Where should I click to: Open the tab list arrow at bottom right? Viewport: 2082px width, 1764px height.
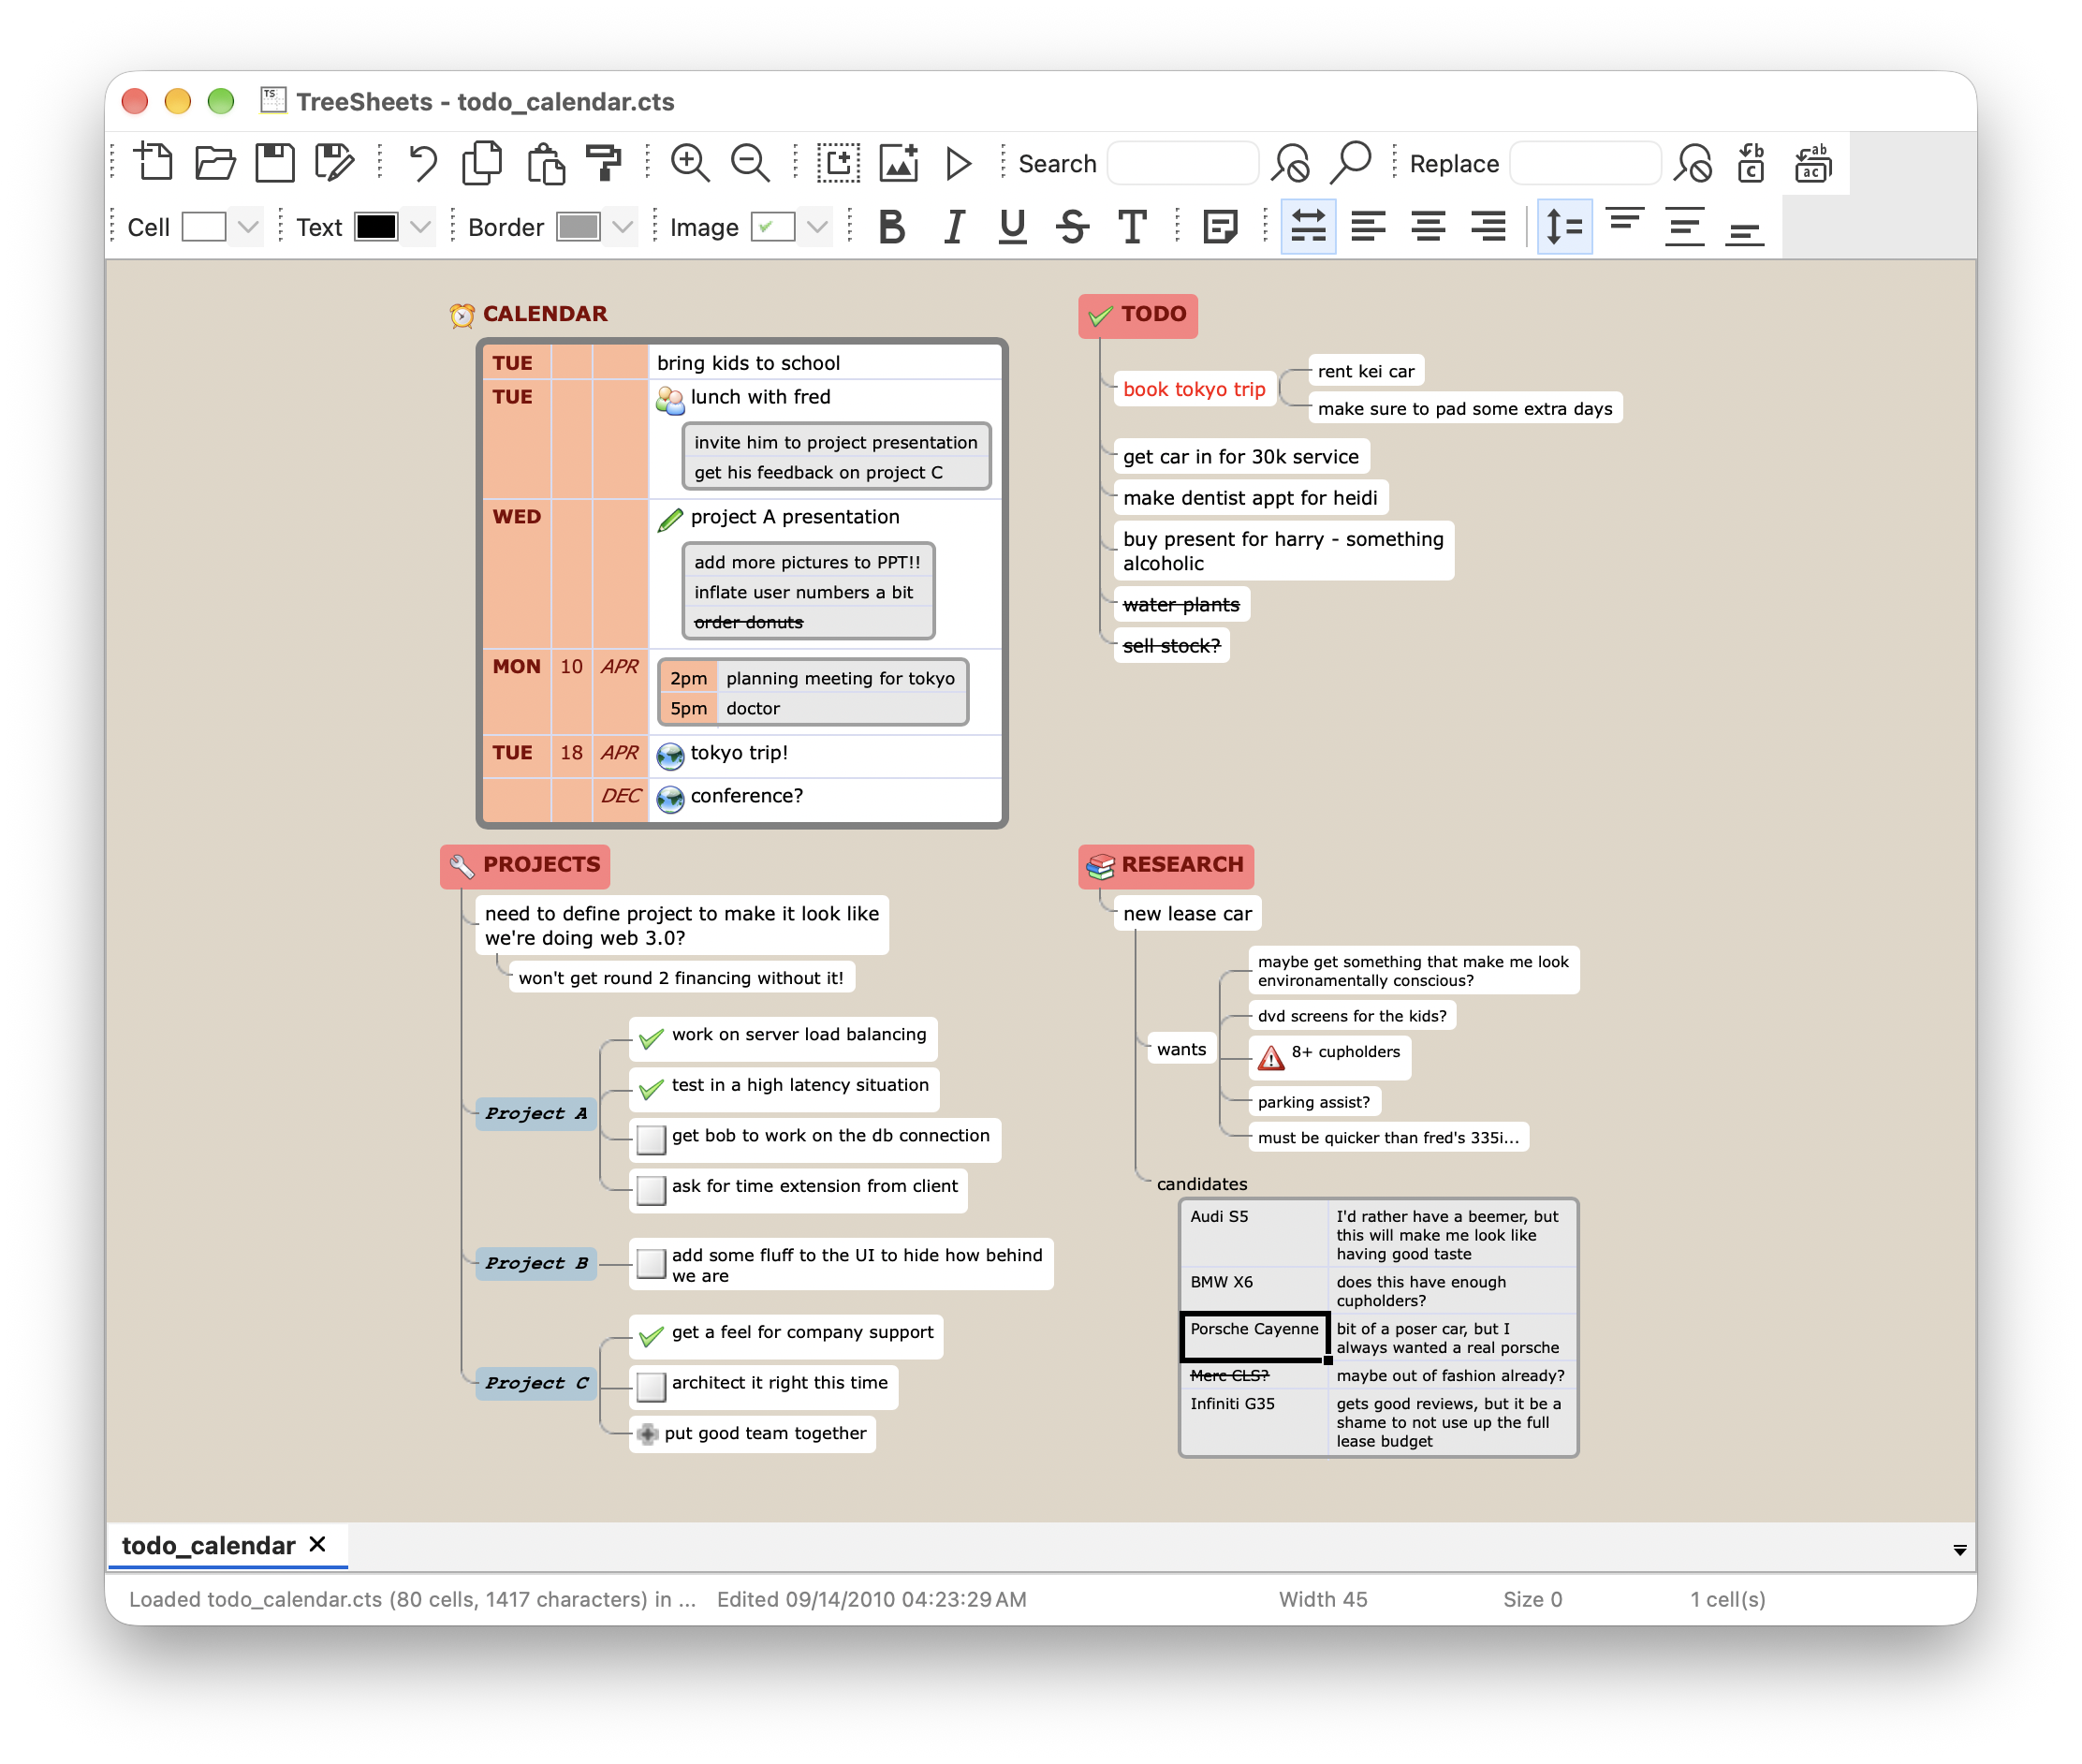tap(1958, 1549)
